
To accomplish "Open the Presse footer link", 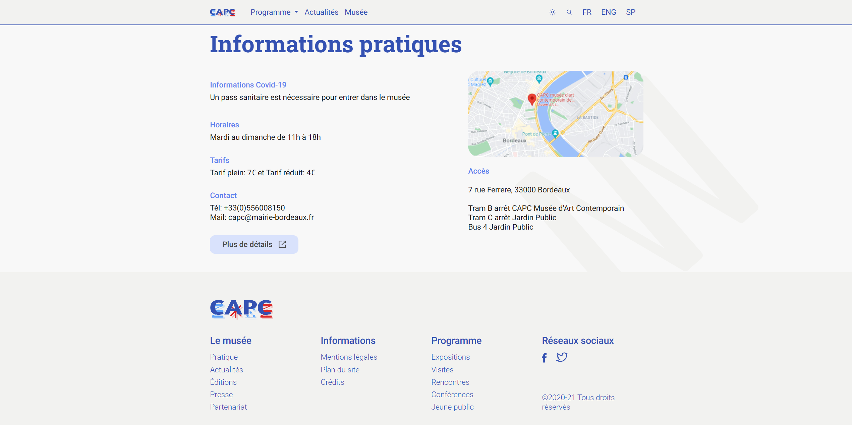I will tap(221, 394).
